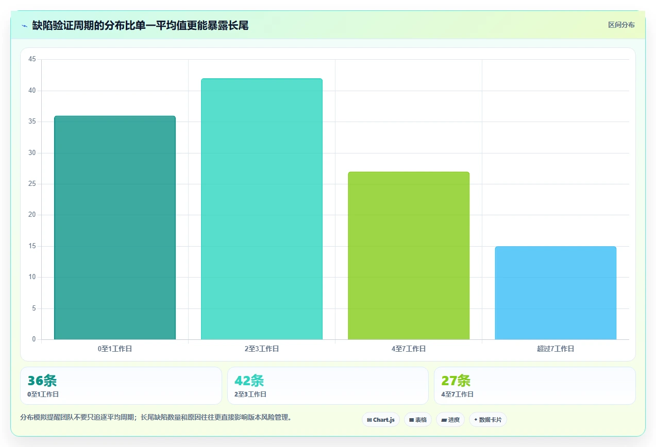Select the 进度 tag chip
This screenshot has width=656, height=447.
[450, 420]
